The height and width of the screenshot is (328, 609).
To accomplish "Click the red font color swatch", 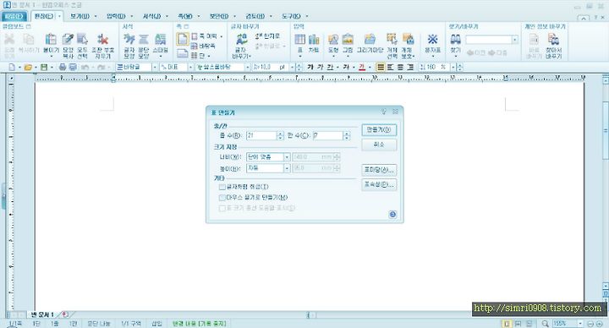I will coord(362,67).
